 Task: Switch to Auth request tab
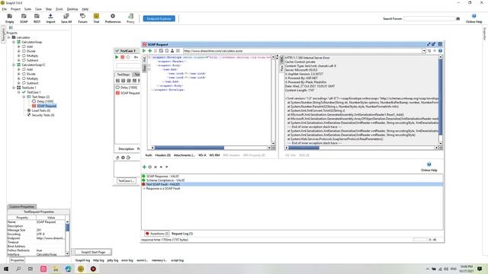[149, 155]
